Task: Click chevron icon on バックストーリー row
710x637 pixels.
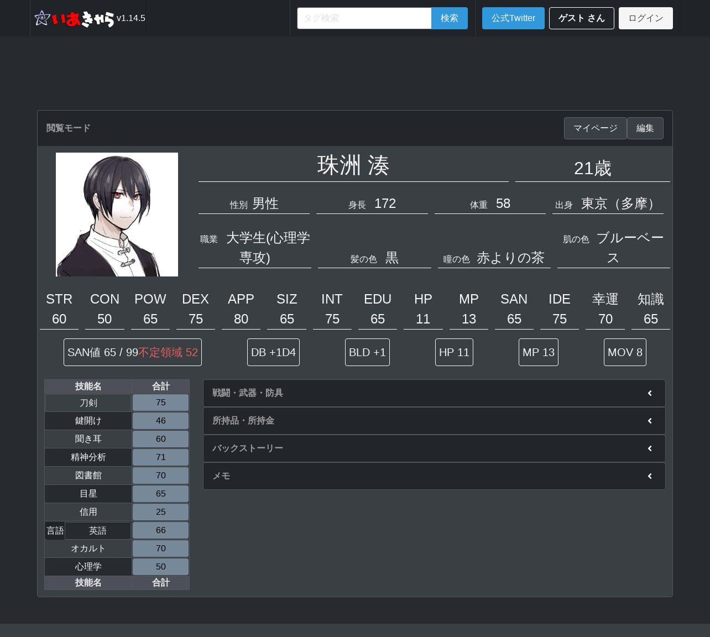Action: 650,448
